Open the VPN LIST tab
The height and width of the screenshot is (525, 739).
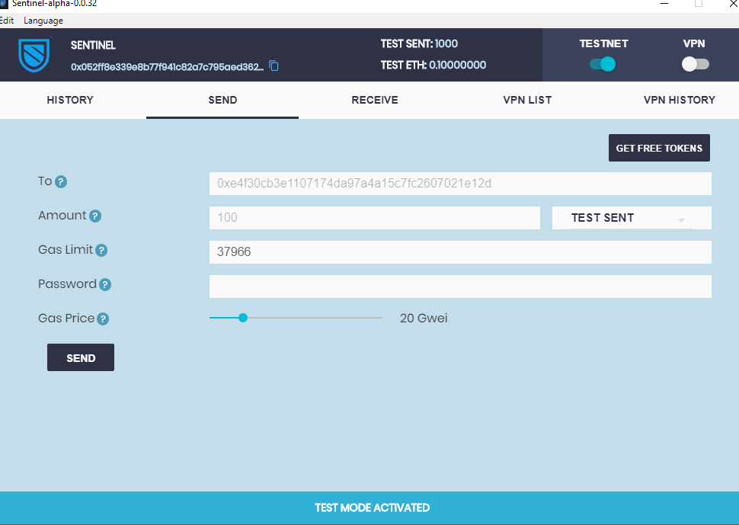[527, 100]
